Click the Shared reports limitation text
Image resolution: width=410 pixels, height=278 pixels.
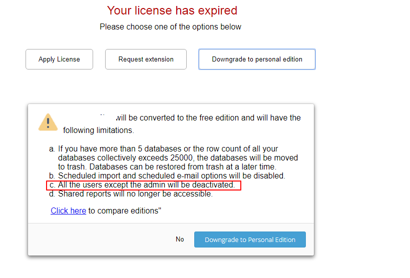point(135,194)
